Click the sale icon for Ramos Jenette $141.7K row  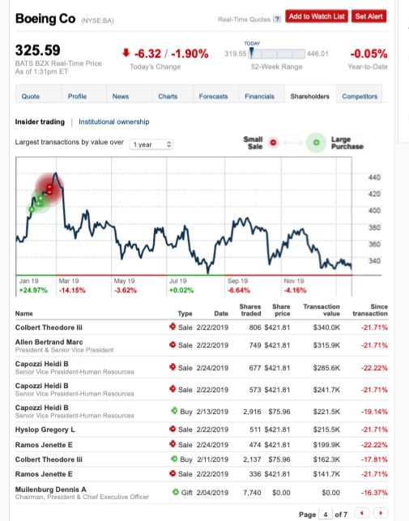tap(173, 473)
